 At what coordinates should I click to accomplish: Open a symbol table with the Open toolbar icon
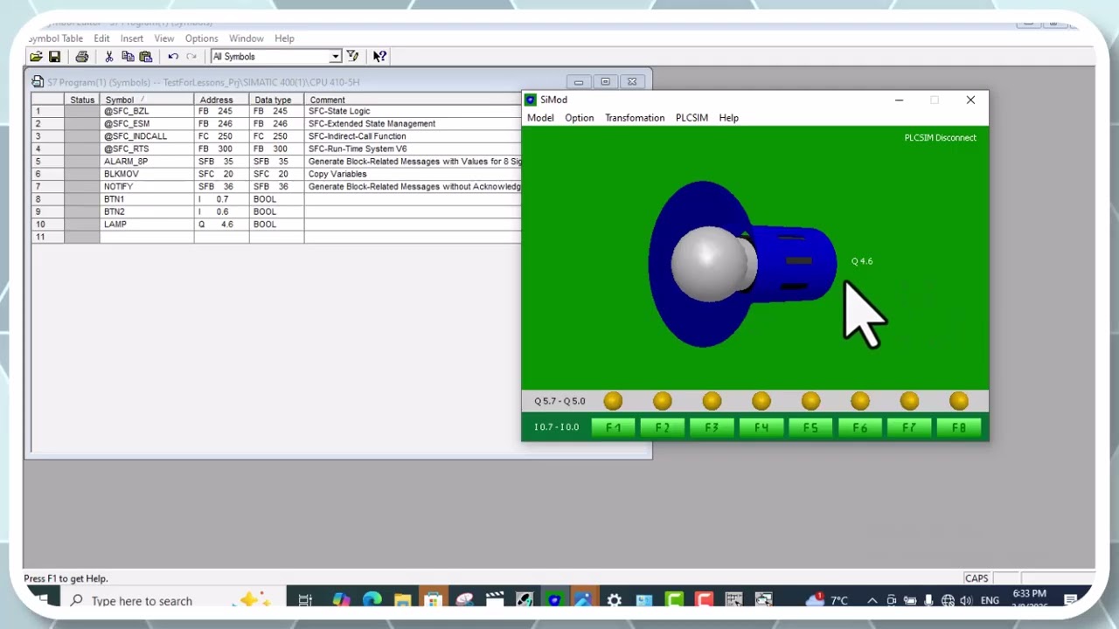point(36,57)
